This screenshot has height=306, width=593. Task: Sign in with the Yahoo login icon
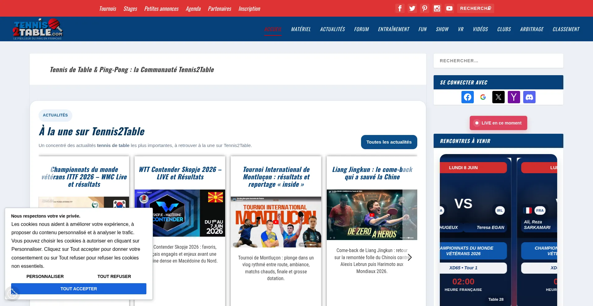click(x=514, y=97)
